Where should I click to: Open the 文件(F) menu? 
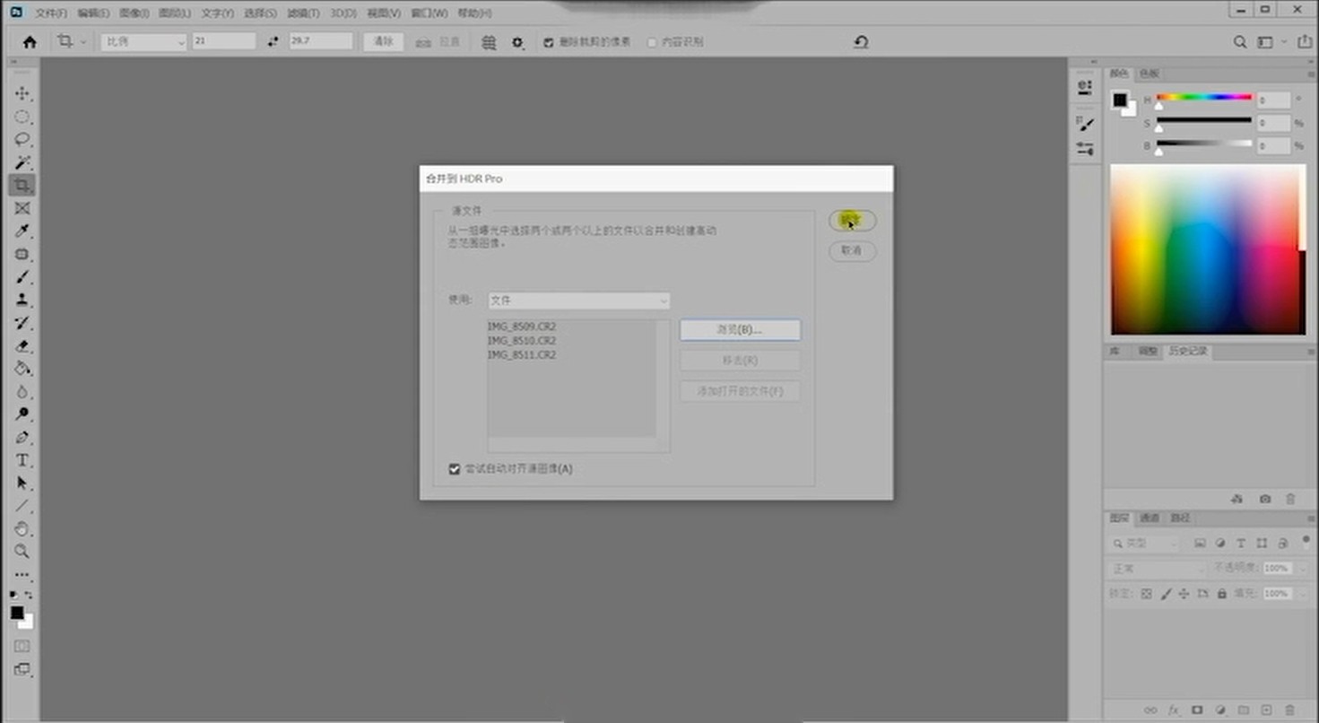click(x=50, y=13)
